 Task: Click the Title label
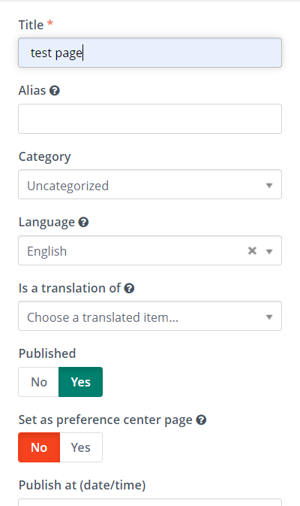coord(31,25)
